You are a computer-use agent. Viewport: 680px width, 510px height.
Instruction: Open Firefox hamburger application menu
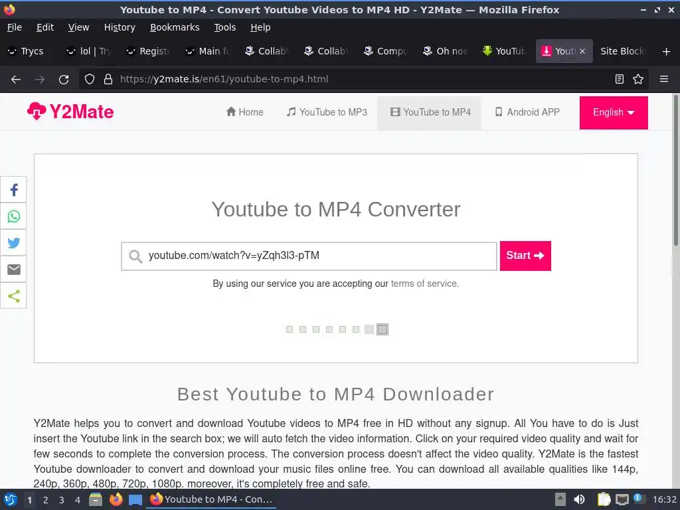(x=663, y=79)
